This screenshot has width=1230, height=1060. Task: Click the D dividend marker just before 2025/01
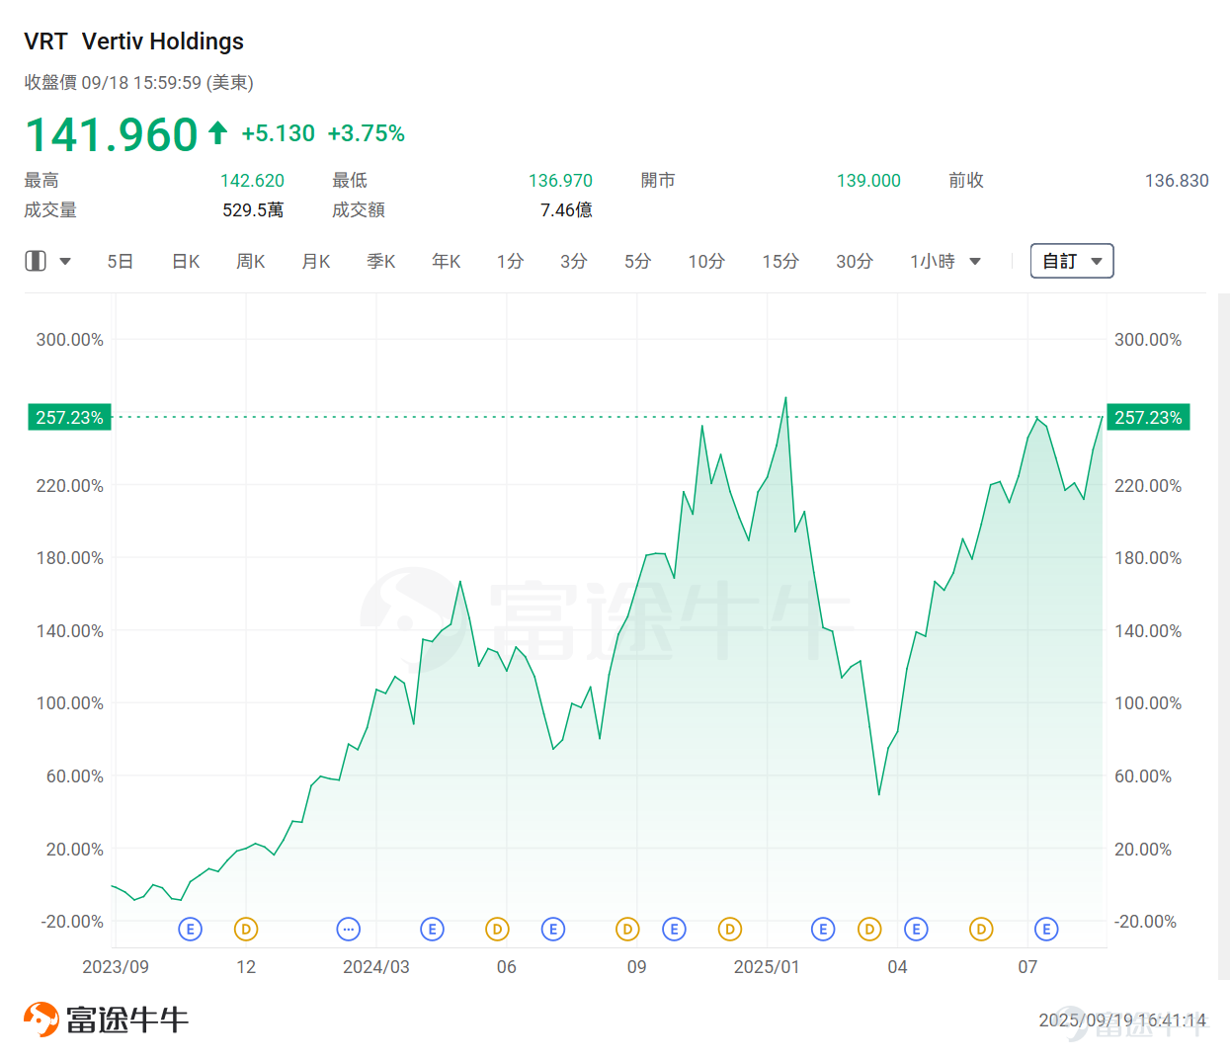[x=730, y=930]
